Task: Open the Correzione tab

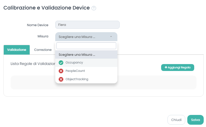Action: pyautogui.click(x=43, y=50)
